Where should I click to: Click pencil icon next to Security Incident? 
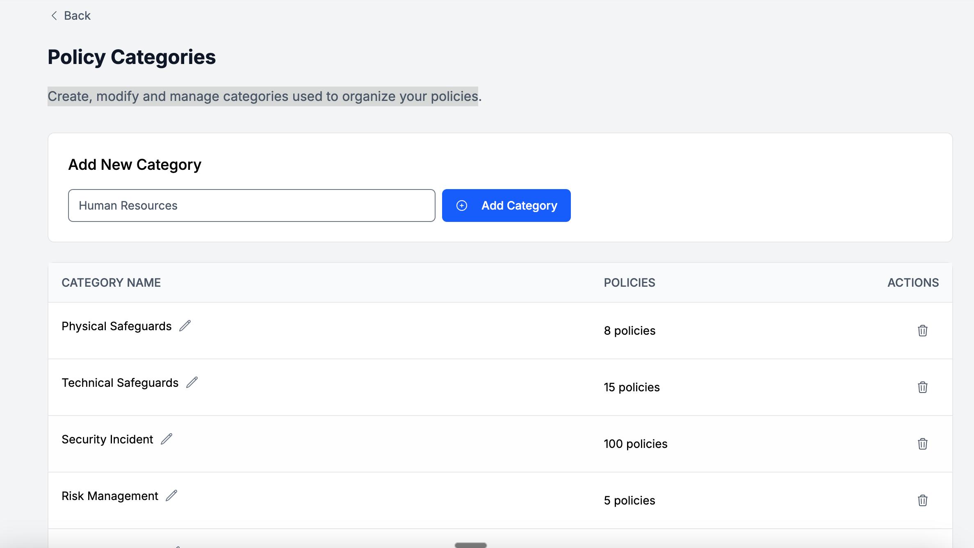pos(167,439)
